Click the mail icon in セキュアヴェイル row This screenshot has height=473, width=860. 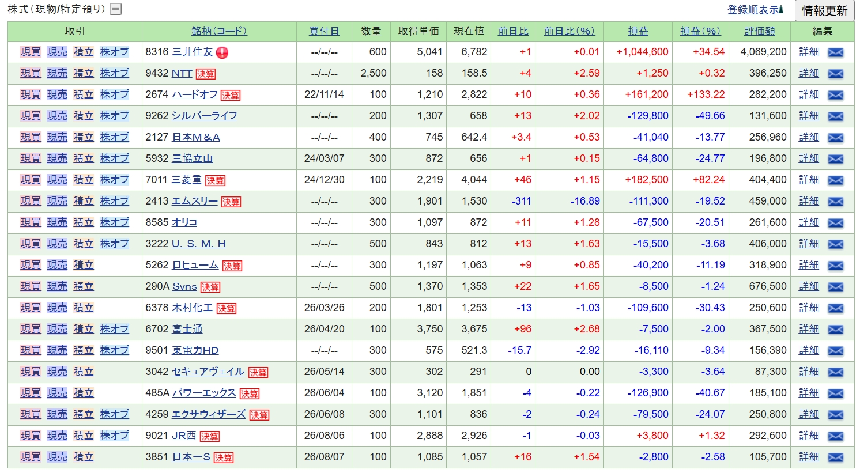tap(835, 372)
